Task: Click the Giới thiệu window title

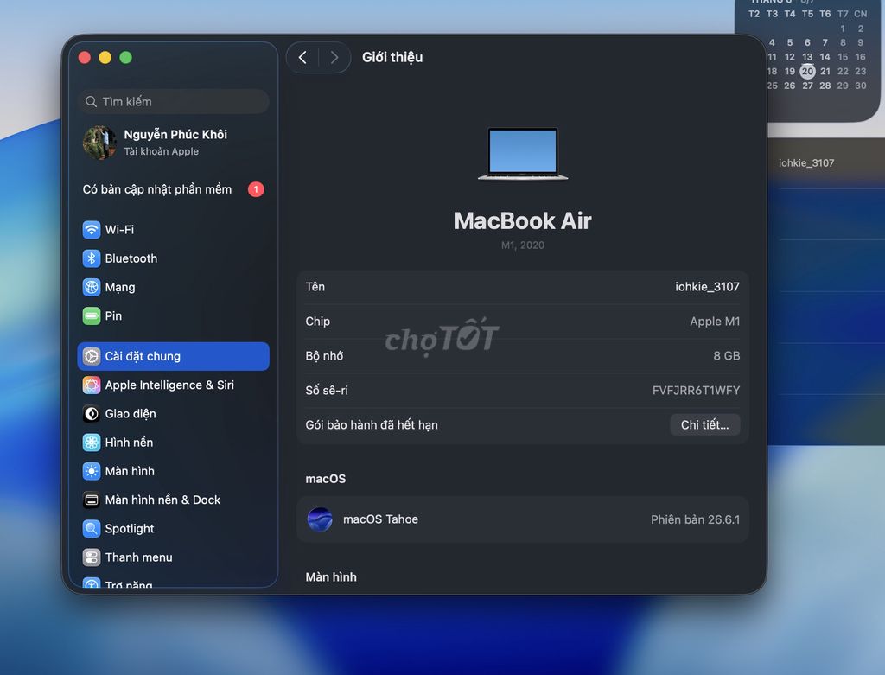Action: tap(392, 58)
